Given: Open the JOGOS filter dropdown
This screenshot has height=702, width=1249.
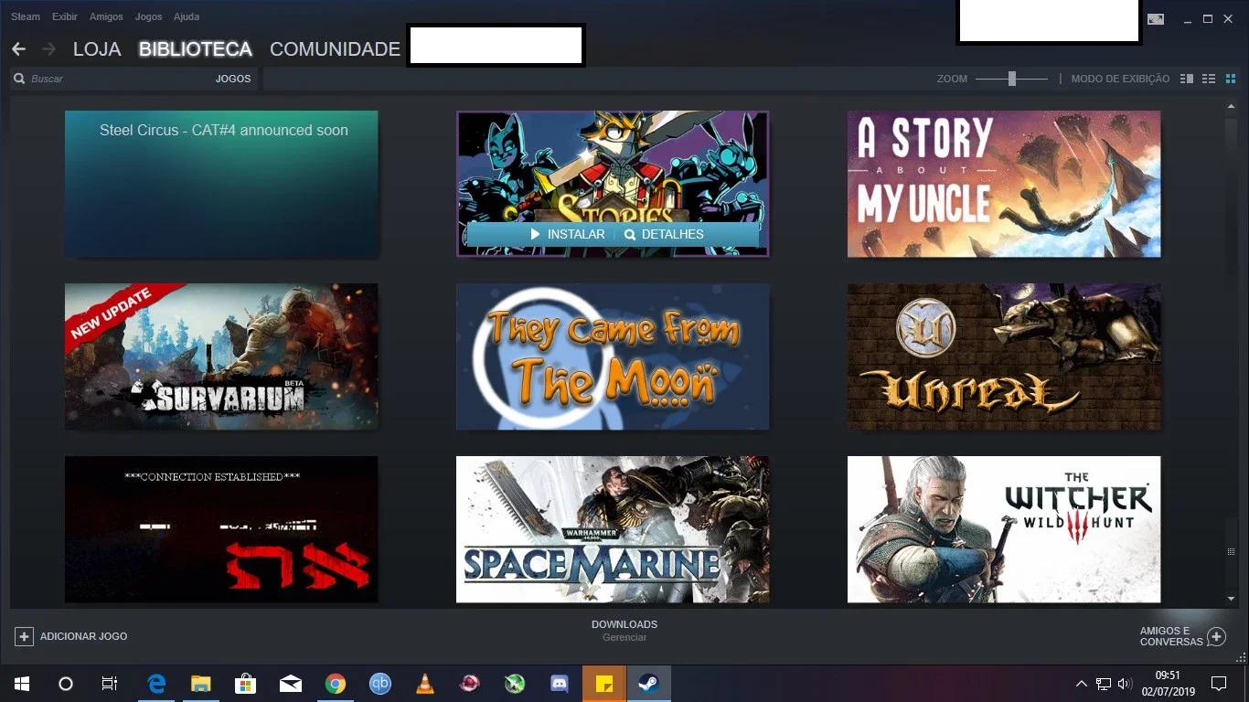Looking at the screenshot, I should 233,79.
